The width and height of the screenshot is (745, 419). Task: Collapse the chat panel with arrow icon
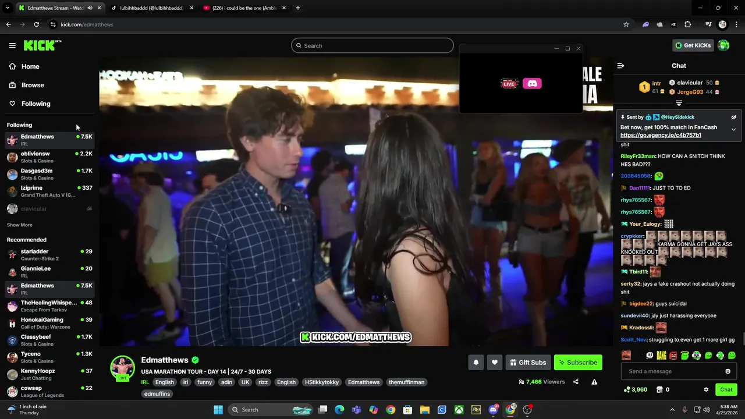[620, 66]
